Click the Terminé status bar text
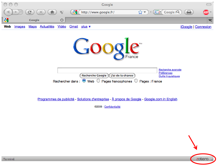218x166 pixels. pos(9,159)
